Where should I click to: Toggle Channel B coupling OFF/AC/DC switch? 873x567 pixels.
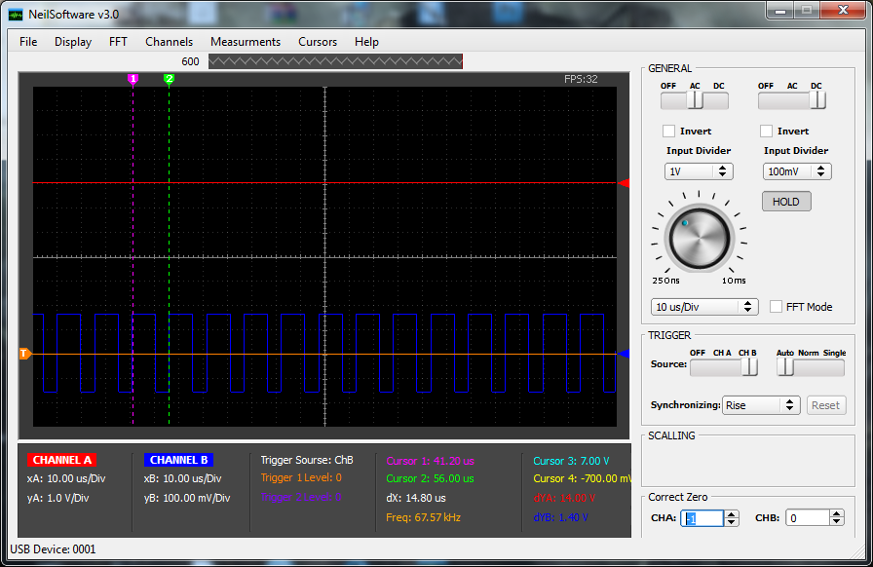coord(792,100)
